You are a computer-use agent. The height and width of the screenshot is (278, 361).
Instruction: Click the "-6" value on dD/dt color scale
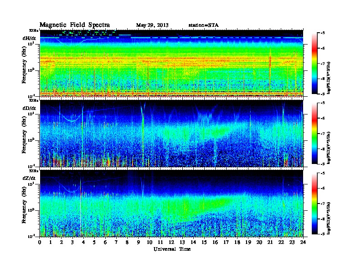tap(322, 118)
